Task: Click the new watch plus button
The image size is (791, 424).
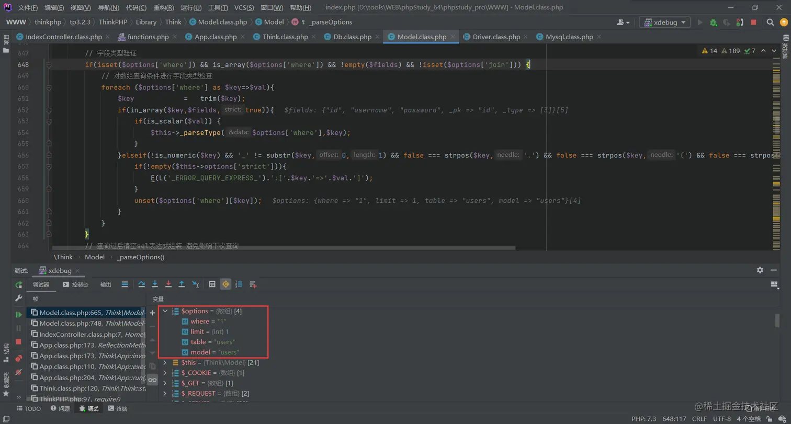Action: 152,313
